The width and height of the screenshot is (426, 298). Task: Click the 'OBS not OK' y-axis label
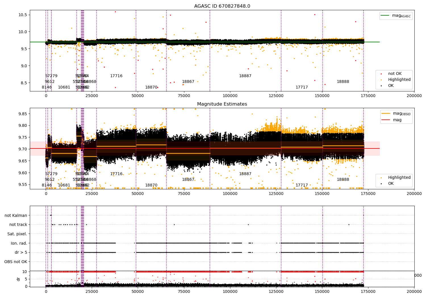coord(16,262)
